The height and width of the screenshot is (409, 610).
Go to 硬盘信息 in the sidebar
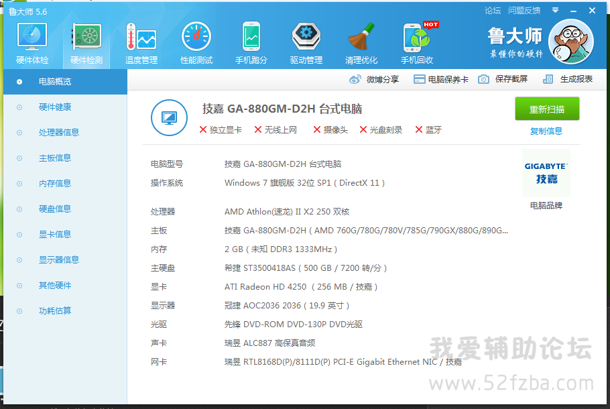(x=54, y=209)
